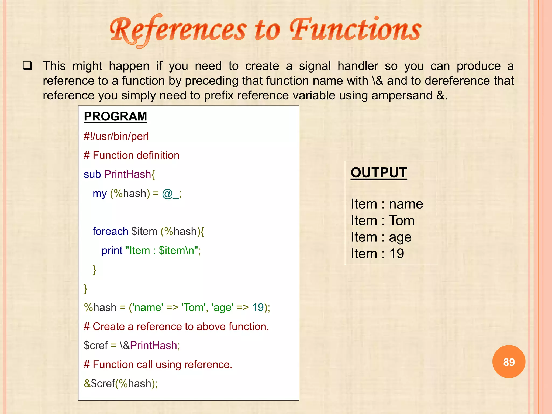The width and height of the screenshot is (552, 414).
Task: Click the 'print "Item : $item\n";' statement
Action: pyautogui.click(x=151, y=251)
